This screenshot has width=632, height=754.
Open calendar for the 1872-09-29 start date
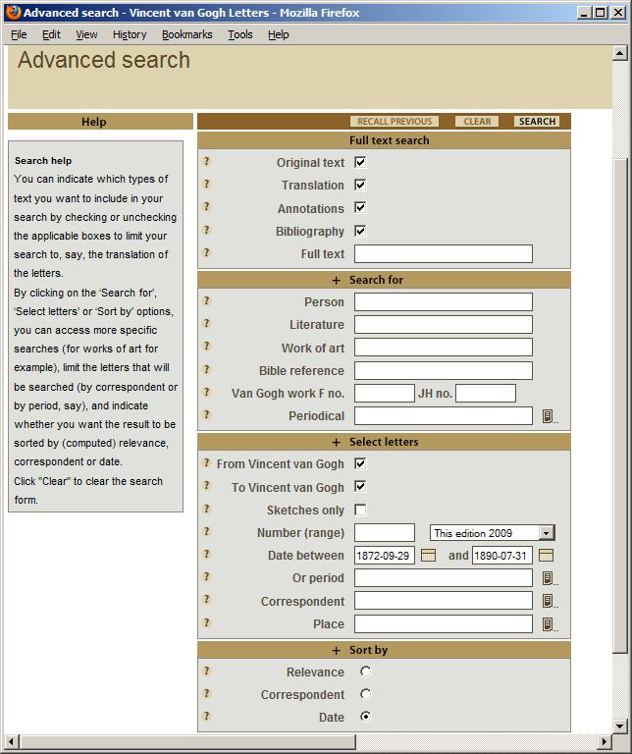click(x=428, y=556)
